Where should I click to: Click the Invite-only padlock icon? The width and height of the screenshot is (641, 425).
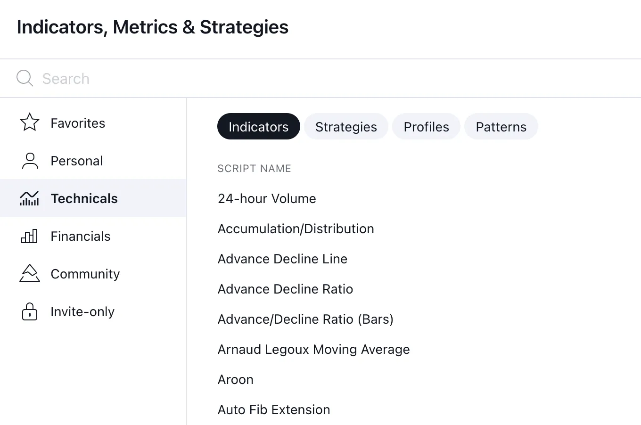click(29, 311)
